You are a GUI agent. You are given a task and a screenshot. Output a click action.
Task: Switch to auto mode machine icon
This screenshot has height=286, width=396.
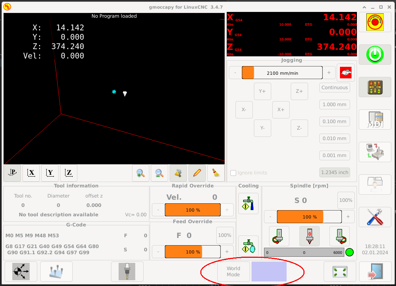pyautogui.click(x=375, y=152)
